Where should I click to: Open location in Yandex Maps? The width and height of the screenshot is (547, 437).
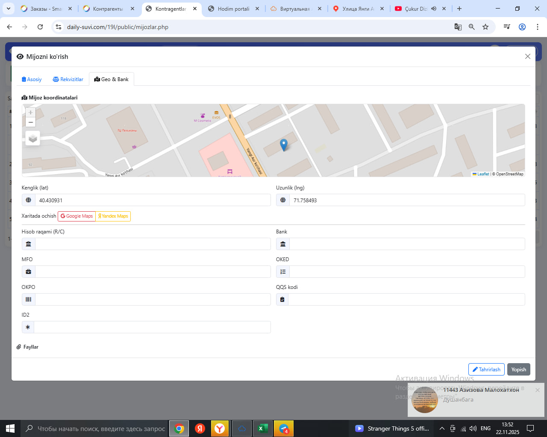click(113, 216)
